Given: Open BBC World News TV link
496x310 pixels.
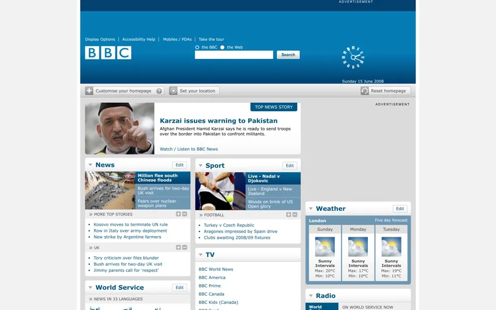Looking at the screenshot, I should (216, 269).
